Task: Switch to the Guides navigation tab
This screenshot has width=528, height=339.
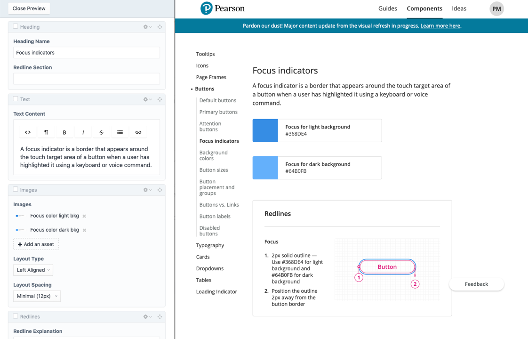Action: [387, 8]
